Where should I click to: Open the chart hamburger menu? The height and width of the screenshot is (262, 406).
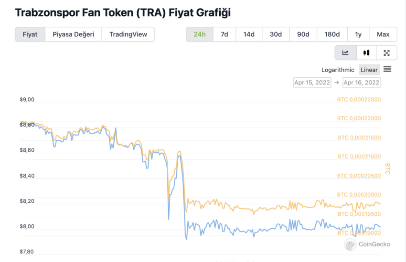pyautogui.click(x=387, y=69)
